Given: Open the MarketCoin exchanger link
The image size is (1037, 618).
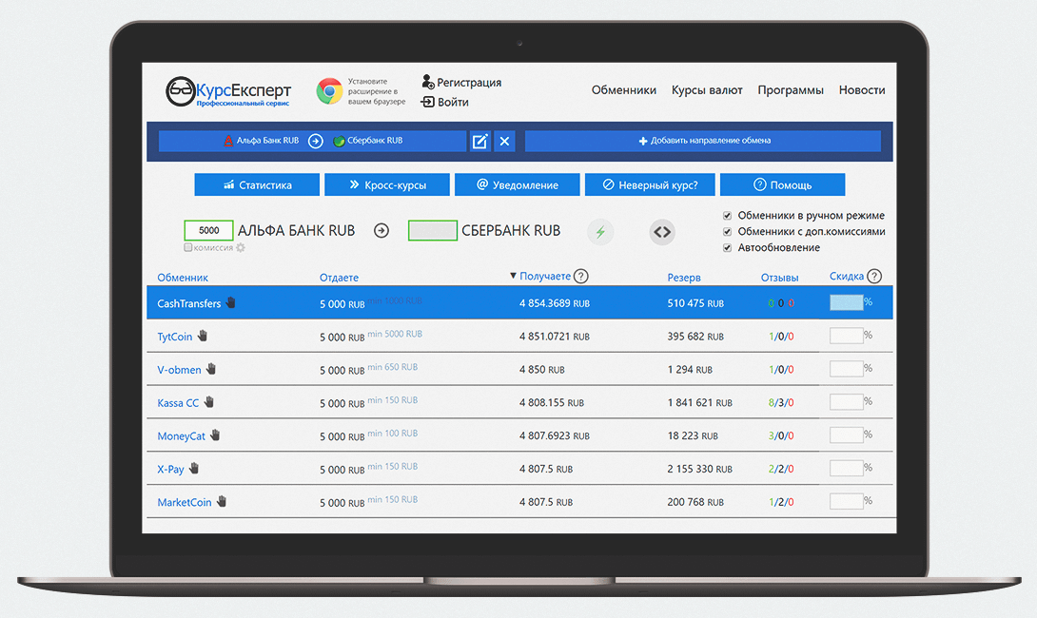Looking at the screenshot, I should click(x=185, y=502).
